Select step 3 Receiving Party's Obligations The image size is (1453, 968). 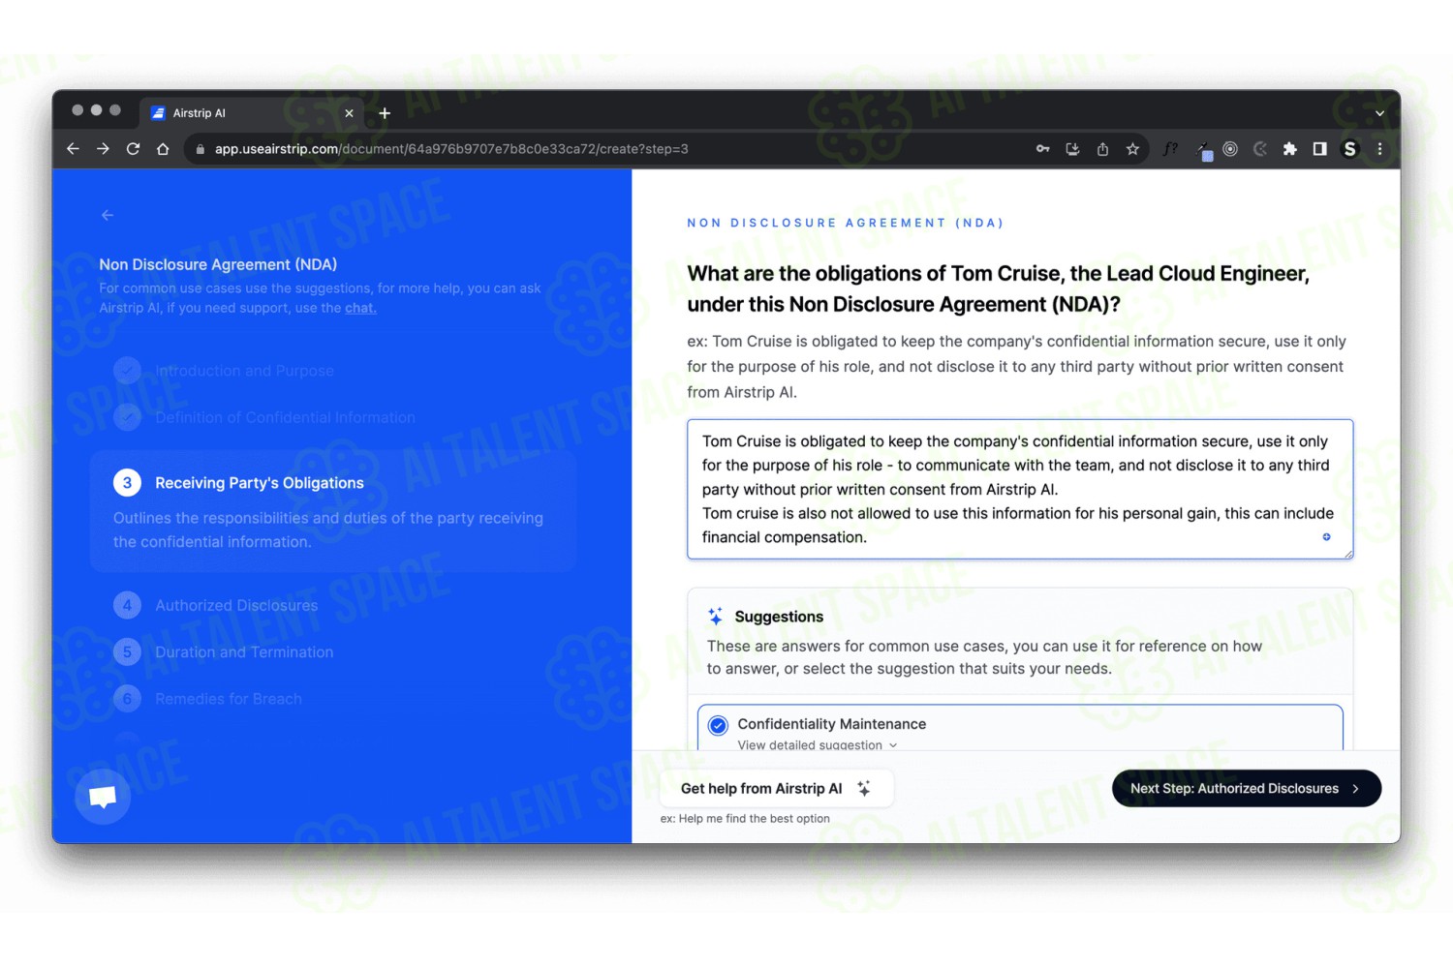point(333,510)
